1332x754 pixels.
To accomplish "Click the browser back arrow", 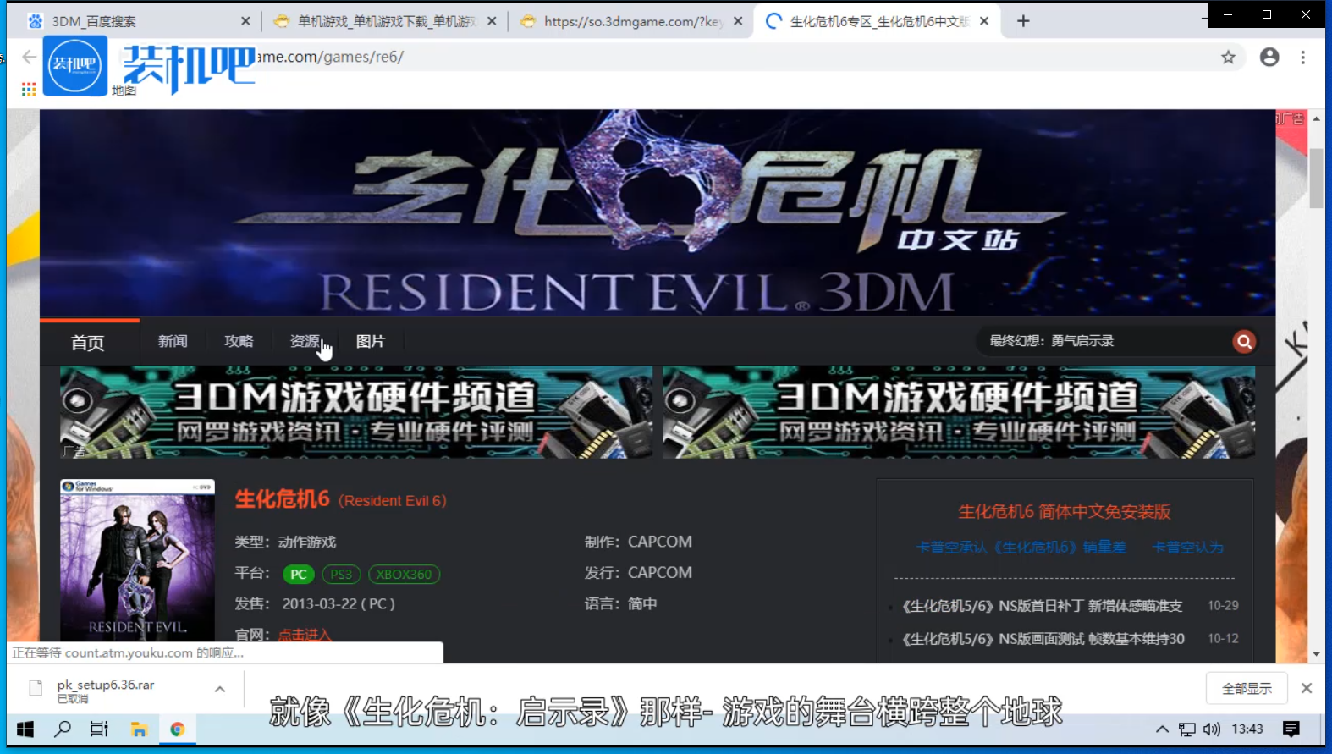I will click(30, 58).
